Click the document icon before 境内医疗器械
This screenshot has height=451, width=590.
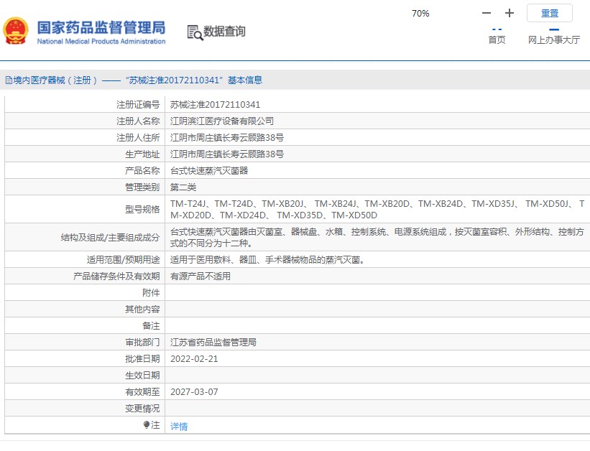(x=9, y=80)
